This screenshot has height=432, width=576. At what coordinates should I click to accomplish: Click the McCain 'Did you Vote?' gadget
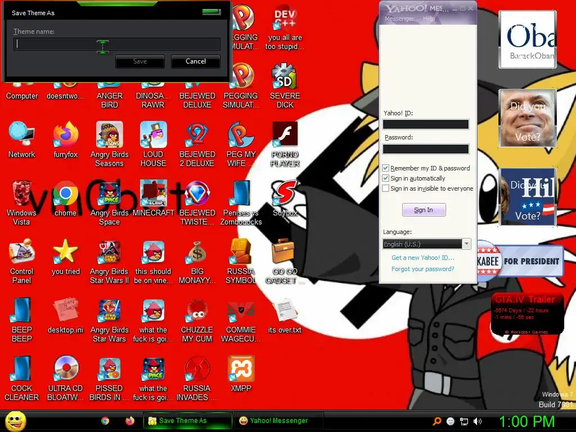pos(528,118)
